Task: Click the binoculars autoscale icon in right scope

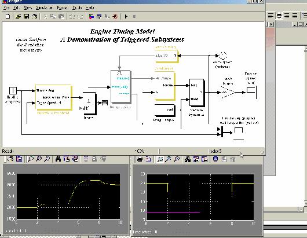Action: point(188,159)
